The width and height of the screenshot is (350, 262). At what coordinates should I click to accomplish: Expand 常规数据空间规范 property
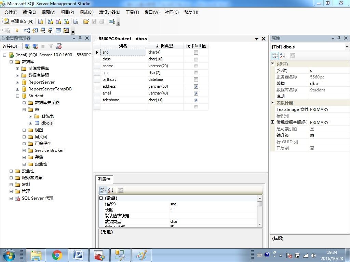[x=272, y=122]
